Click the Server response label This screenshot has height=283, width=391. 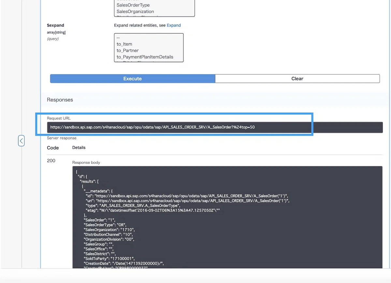coord(62,138)
